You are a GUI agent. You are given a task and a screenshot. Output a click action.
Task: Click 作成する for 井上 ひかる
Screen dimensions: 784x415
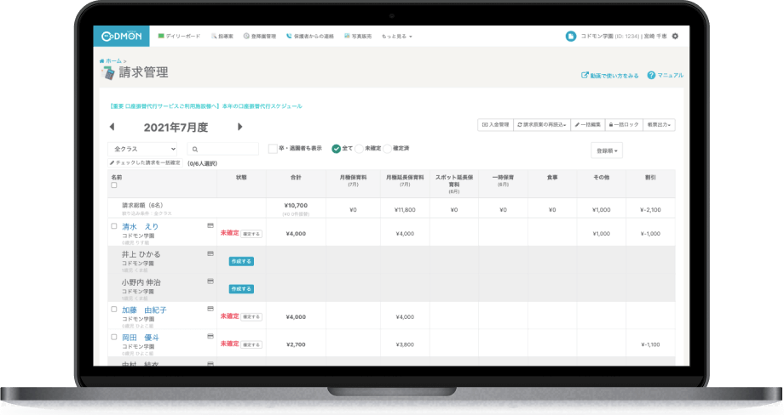[241, 261]
